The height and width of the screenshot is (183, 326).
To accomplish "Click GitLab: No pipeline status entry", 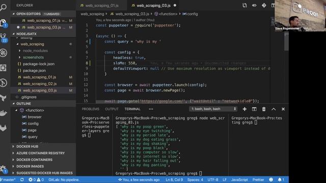I will click(x=64, y=179).
